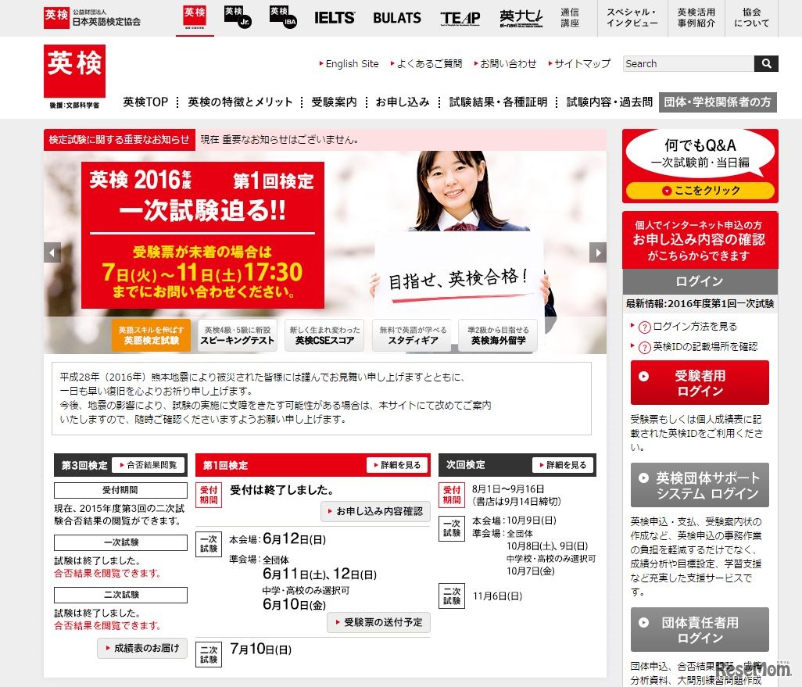Screen dimensions: 802x687
Task: Open 協会について in top bar
Action: [x=751, y=18]
